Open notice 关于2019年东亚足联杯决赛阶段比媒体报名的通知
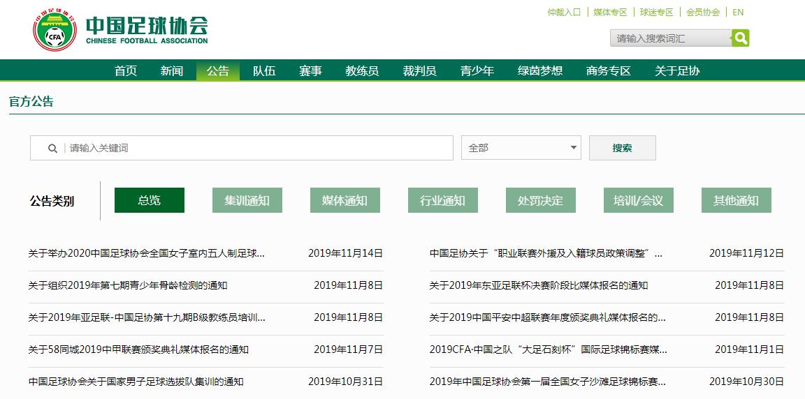Viewport: 805px width, 399px height. 539,285
